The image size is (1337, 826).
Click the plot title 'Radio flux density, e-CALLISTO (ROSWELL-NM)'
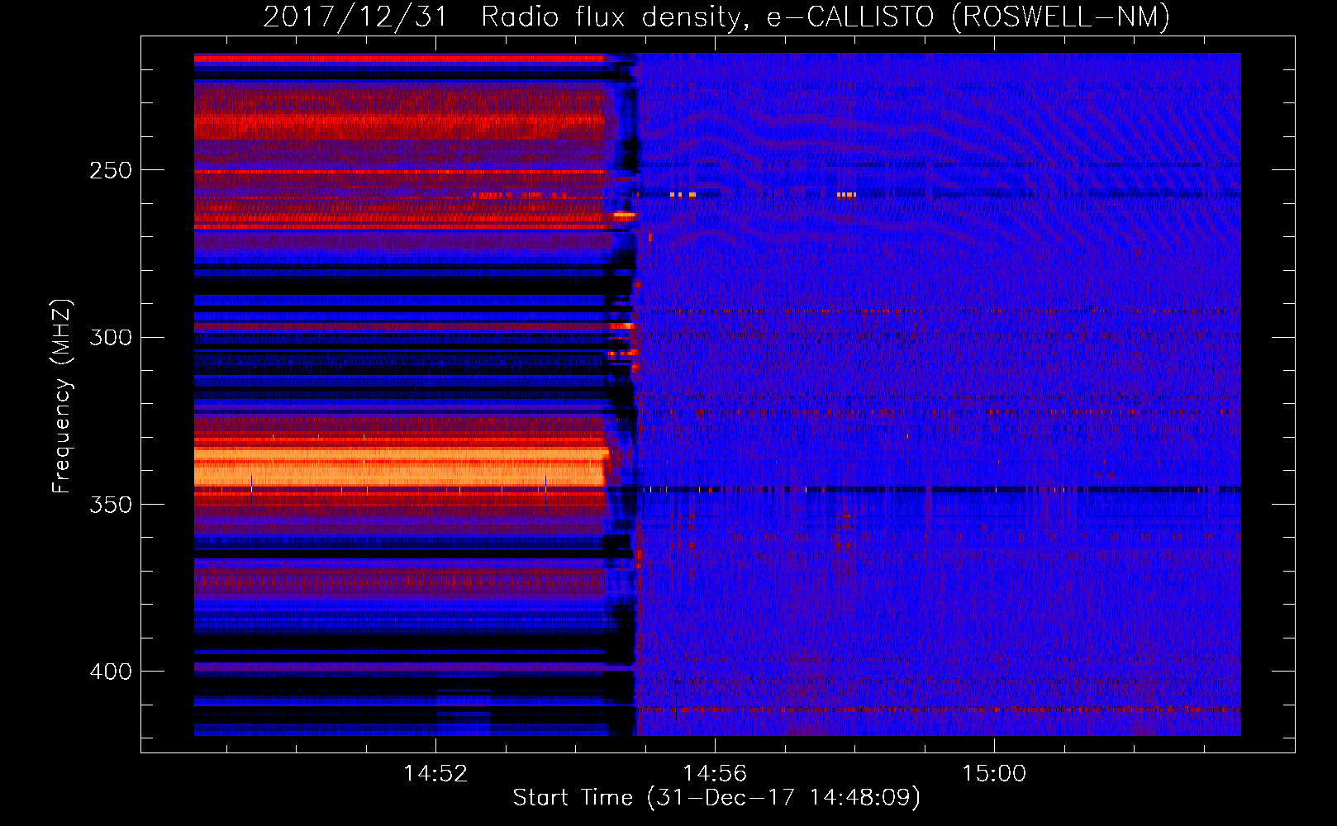826,17
